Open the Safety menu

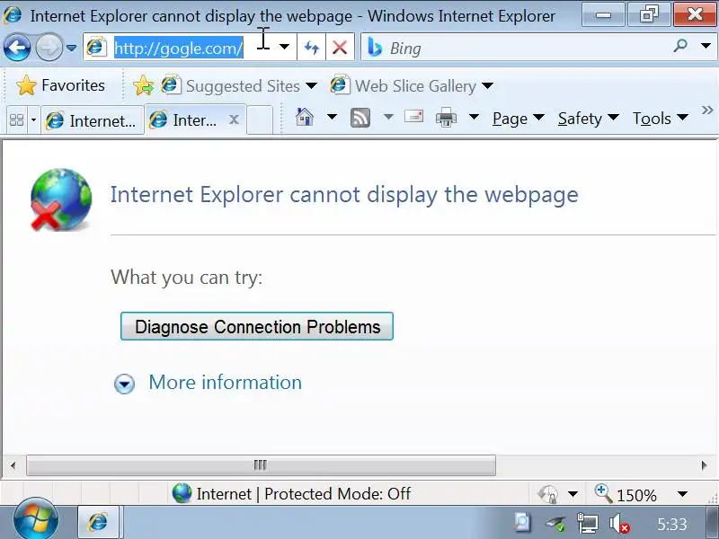[x=589, y=119]
